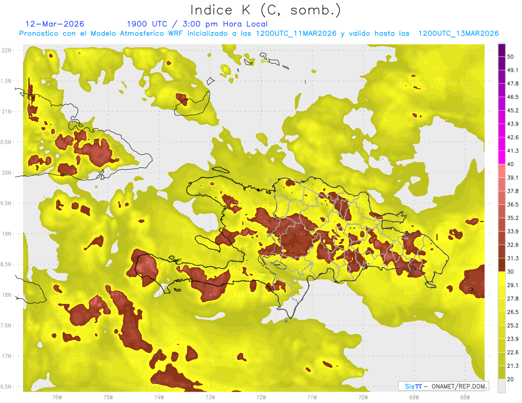This screenshot has height=403, width=522.
Task: Click the '72W' longitude label
Action: (x=261, y=397)
